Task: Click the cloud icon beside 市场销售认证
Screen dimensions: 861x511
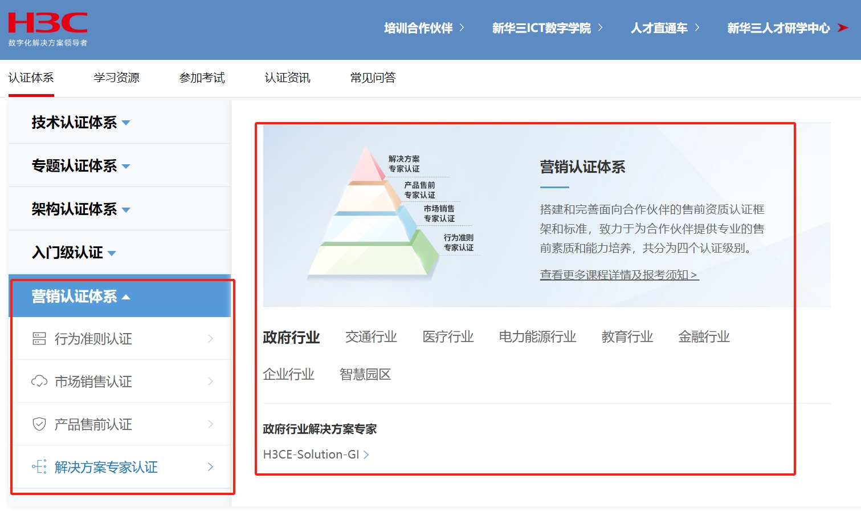Action: click(39, 382)
